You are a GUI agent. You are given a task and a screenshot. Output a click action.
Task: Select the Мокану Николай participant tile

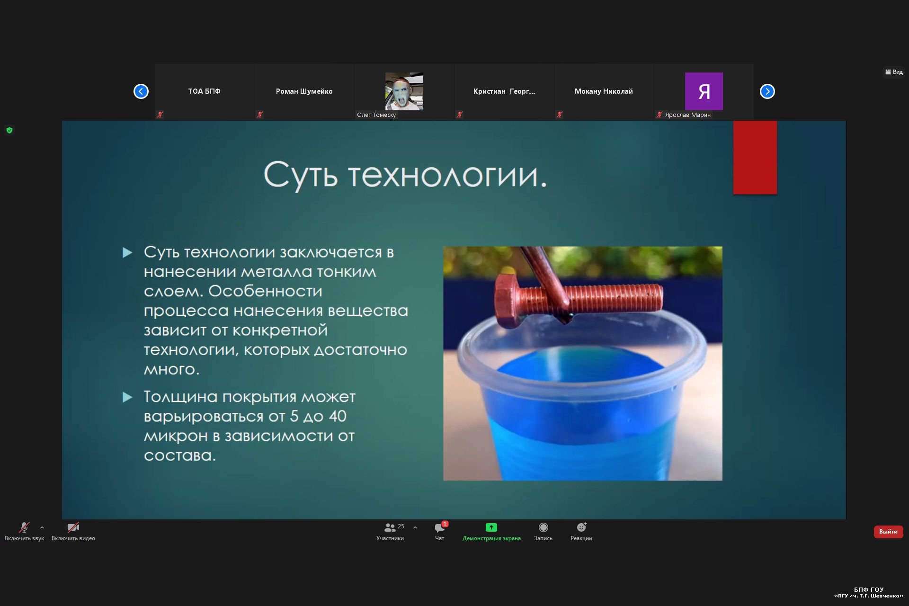tap(604, 91)
